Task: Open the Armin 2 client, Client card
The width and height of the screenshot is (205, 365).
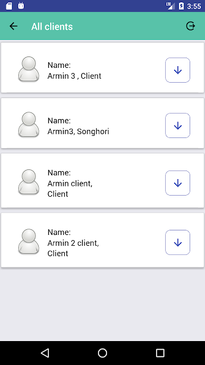Action: [x=102, y=240]
